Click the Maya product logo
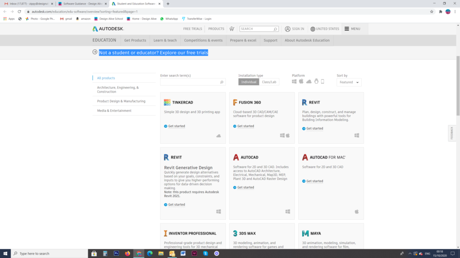Image resolution: width=460 pixels, height=258 pixels. pos(305,233)
